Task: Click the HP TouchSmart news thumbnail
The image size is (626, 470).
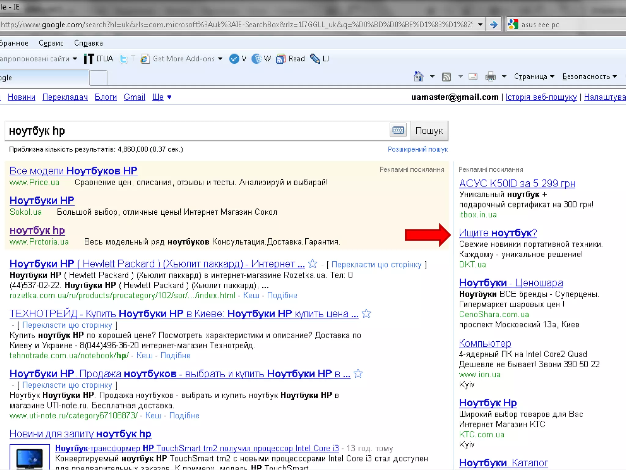Action: (x=30, y=457)
